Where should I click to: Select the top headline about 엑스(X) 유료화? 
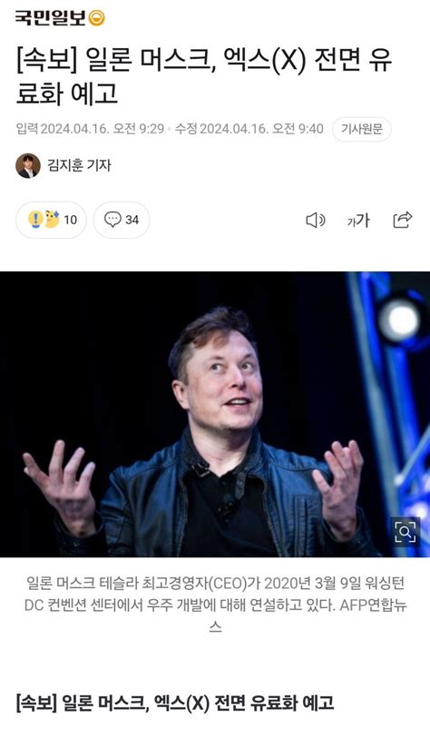point(204,76)
